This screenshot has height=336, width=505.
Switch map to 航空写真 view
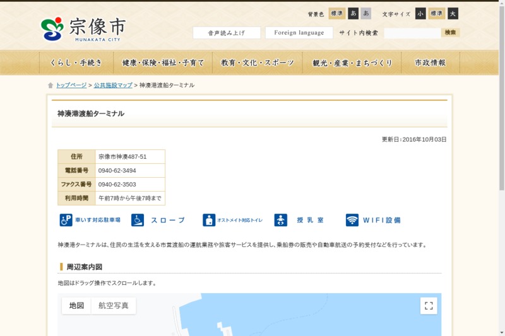click(x=114, y=306)
